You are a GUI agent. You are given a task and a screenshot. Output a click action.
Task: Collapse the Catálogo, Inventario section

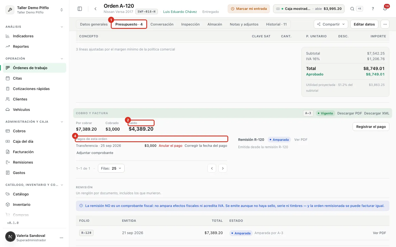[x=62, y=185]
